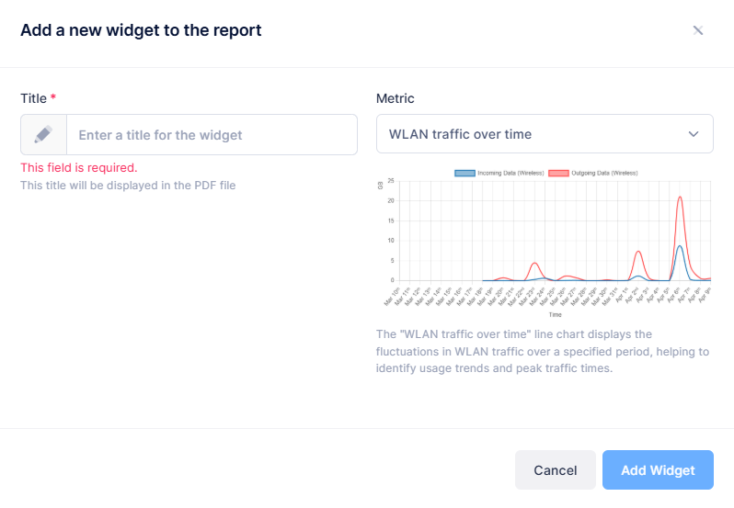Viewport: 734px width, 508px height.
Task: Click the tallest blue peak on the chart
Action: click(680, 246)
